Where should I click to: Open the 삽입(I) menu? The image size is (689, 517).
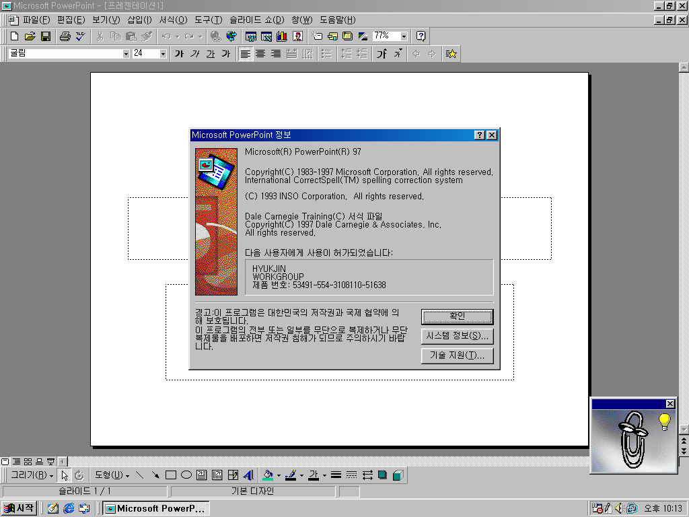tap(140, 20)
